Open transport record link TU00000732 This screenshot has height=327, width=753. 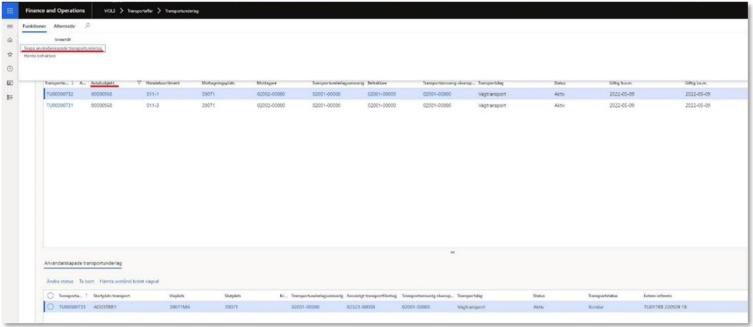click(59, 94)
